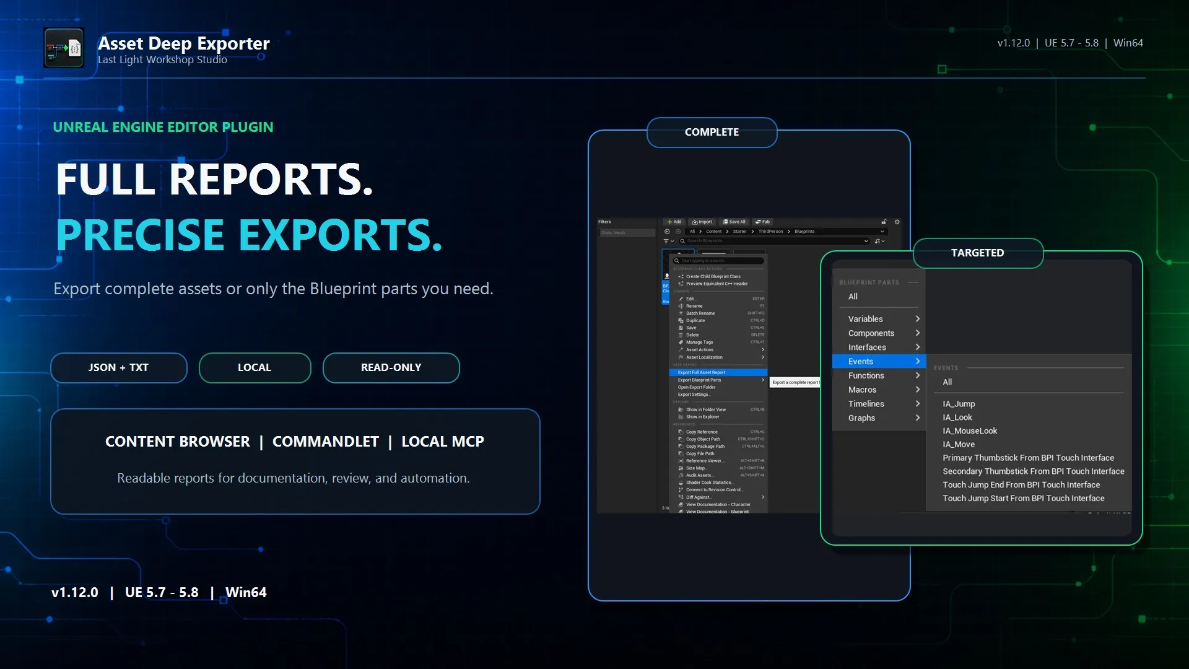This screenshot has width=1189, height=669.
Task: Expand the breadcrumb path history dropdown
Action: [882, 232]
